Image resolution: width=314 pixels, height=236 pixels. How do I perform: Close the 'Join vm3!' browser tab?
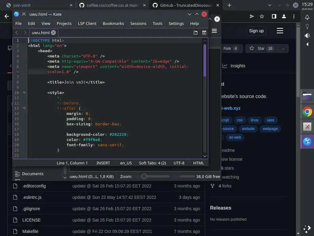coord(71,5)
